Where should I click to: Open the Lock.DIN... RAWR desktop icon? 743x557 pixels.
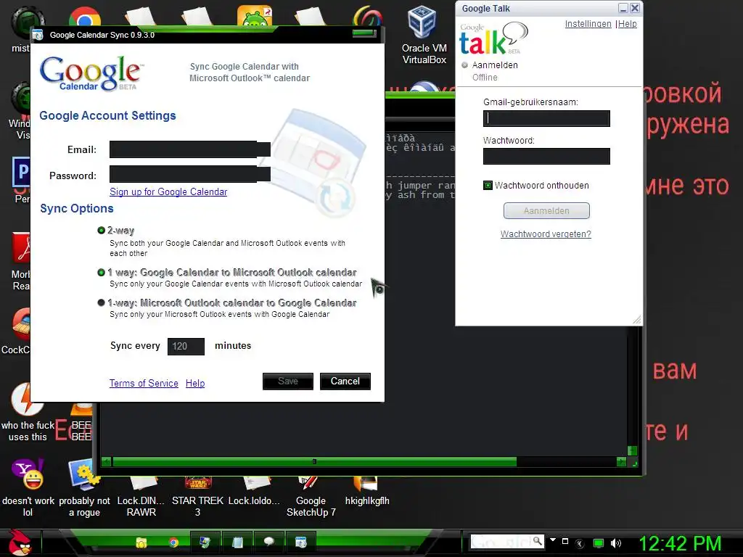point(141,498)
